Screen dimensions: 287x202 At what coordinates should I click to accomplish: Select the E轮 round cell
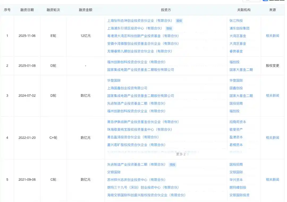[53, 36]
